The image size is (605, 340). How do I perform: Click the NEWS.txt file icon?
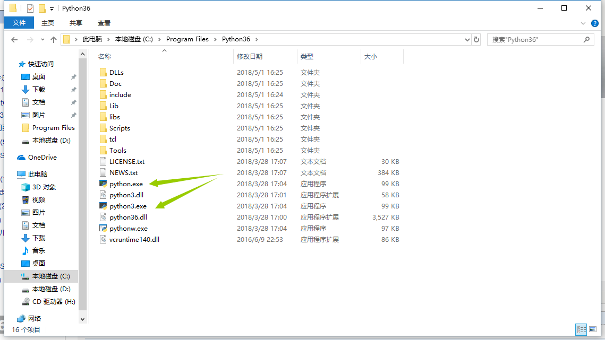(103, 173)
